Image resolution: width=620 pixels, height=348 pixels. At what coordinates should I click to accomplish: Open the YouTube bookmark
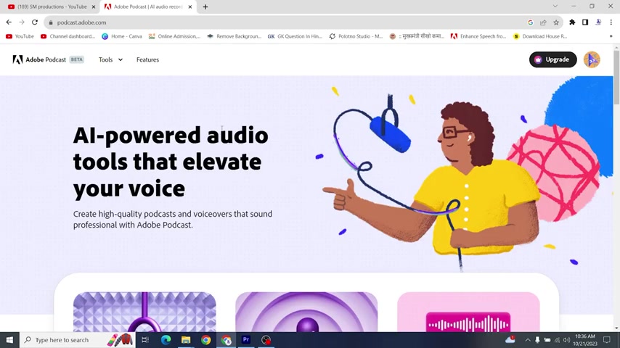click(x=20, y=36)
